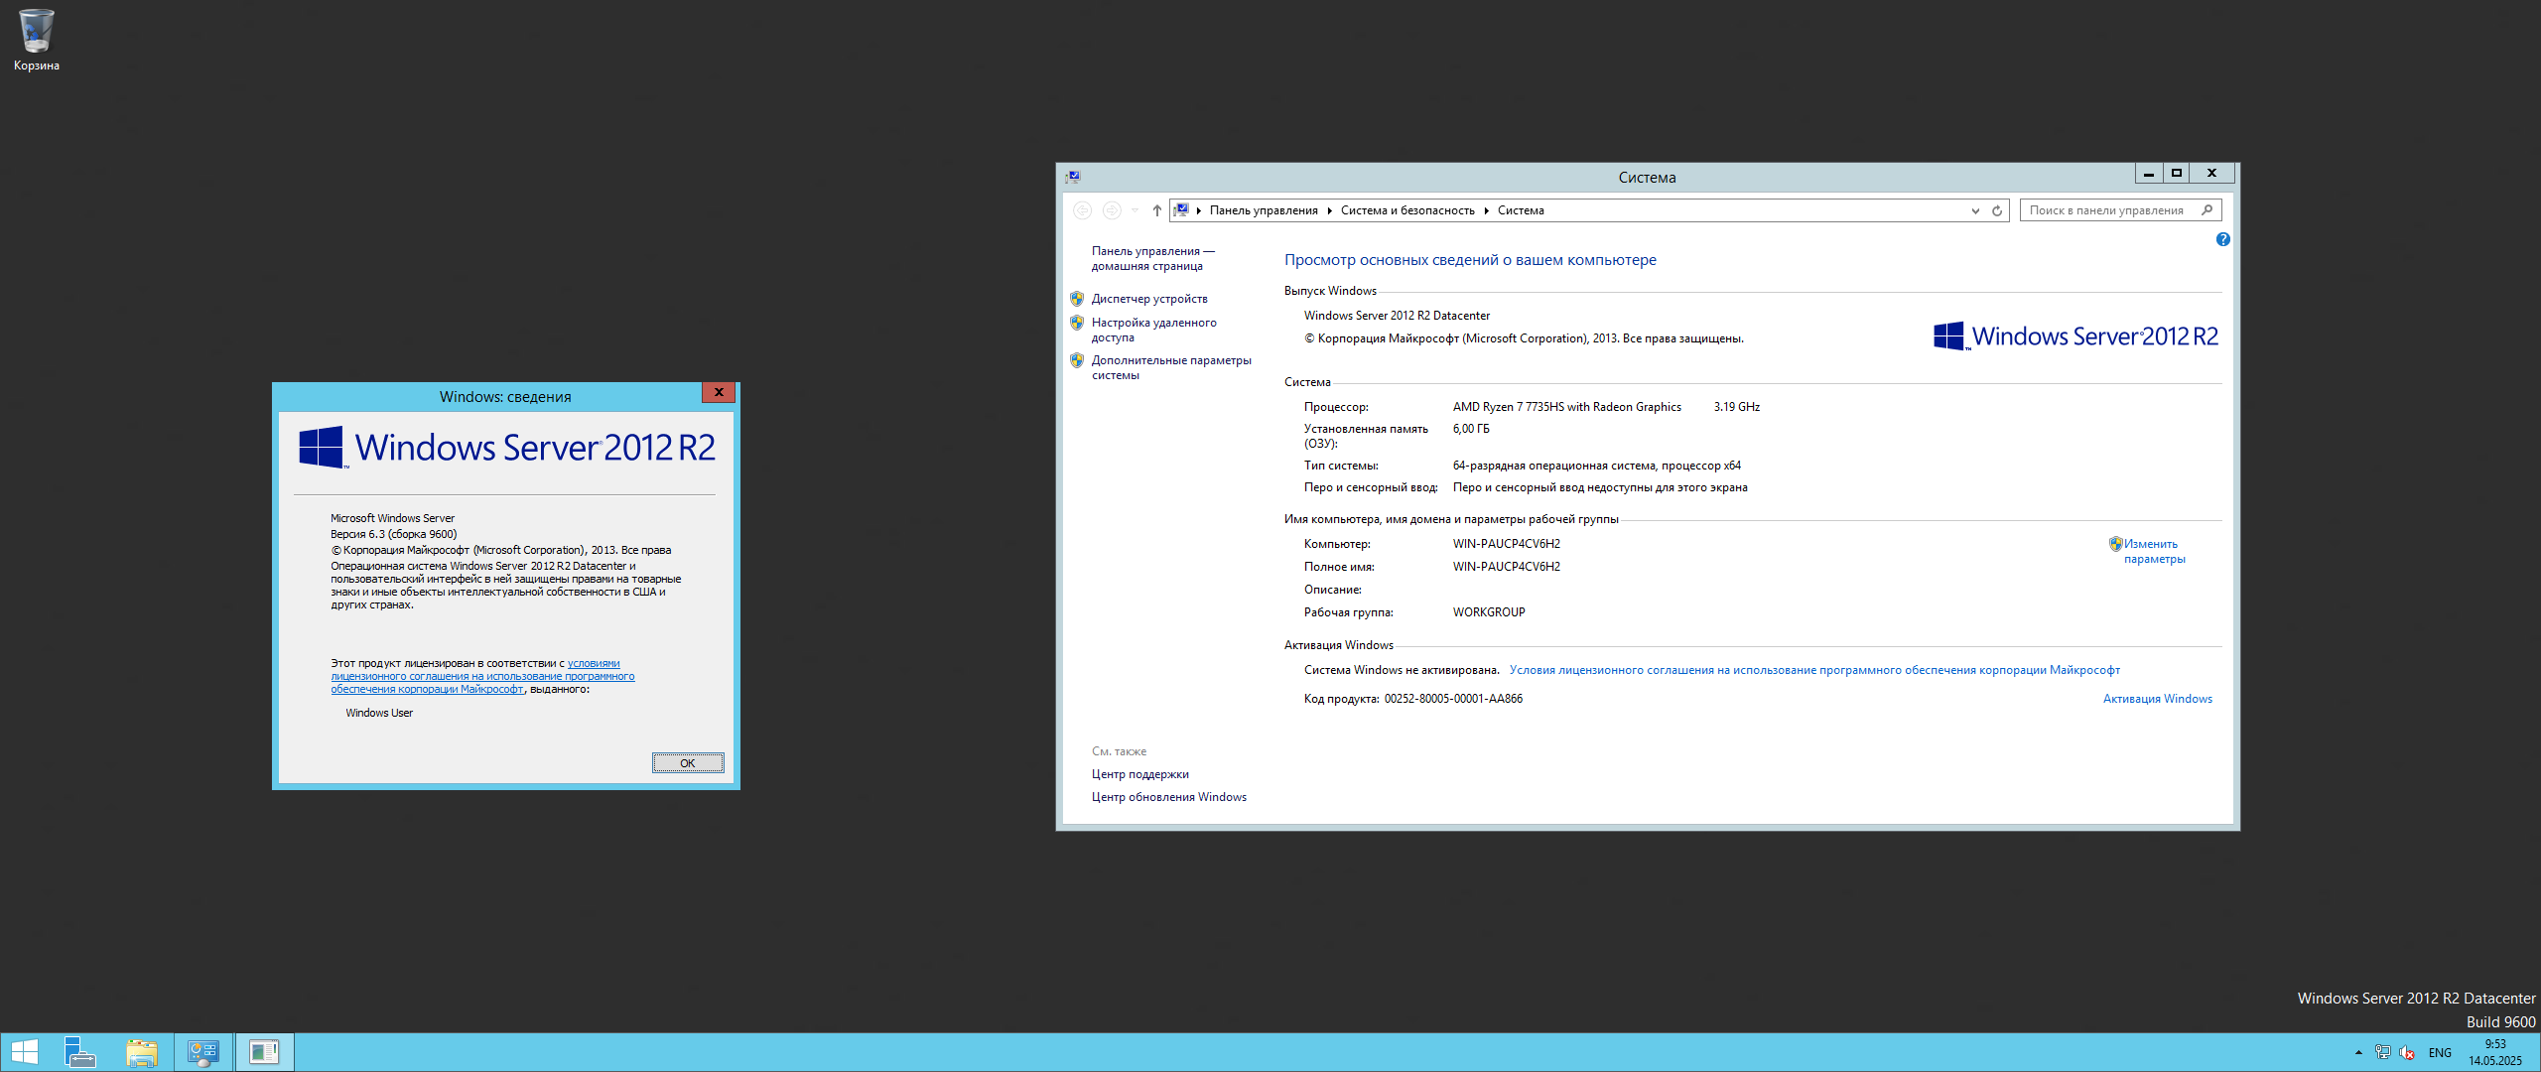
Task: Switch to the winver taskbar item
Action: (x=264, y=1052)
